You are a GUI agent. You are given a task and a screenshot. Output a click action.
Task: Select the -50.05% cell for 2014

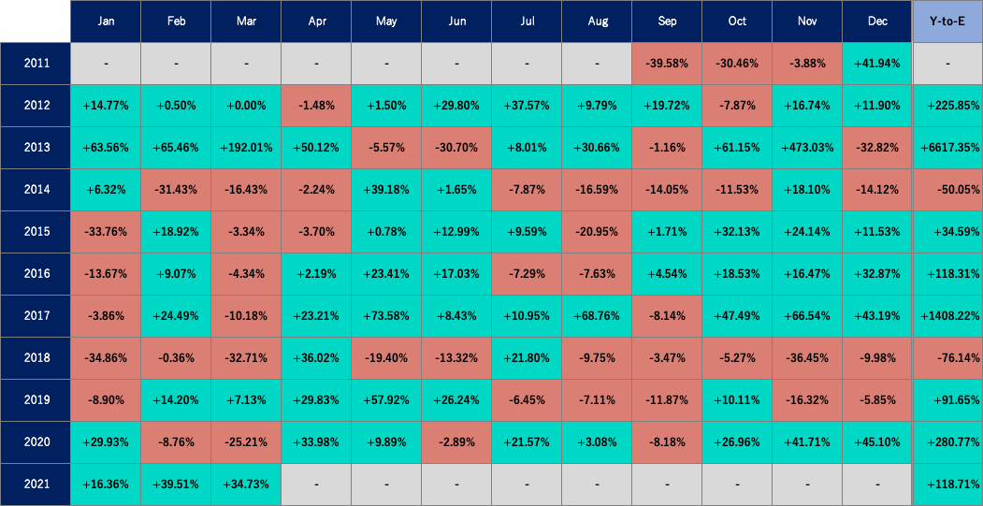pos(947,190)
